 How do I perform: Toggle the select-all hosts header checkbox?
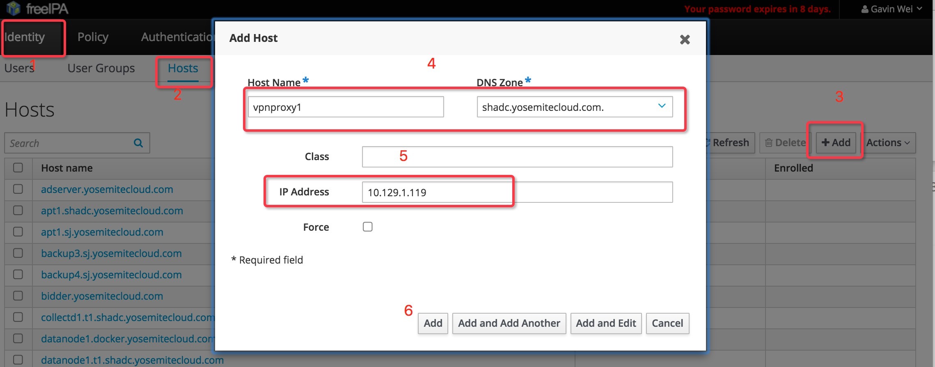tap(18, 168)
